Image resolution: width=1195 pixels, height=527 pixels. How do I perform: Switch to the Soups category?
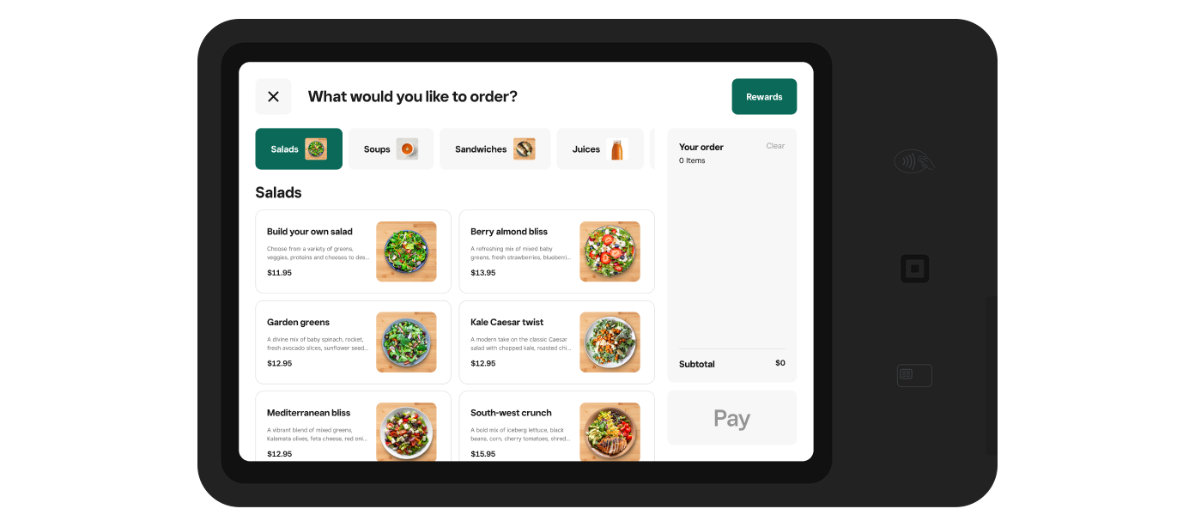pyautogui.click(x=391, y=149)
